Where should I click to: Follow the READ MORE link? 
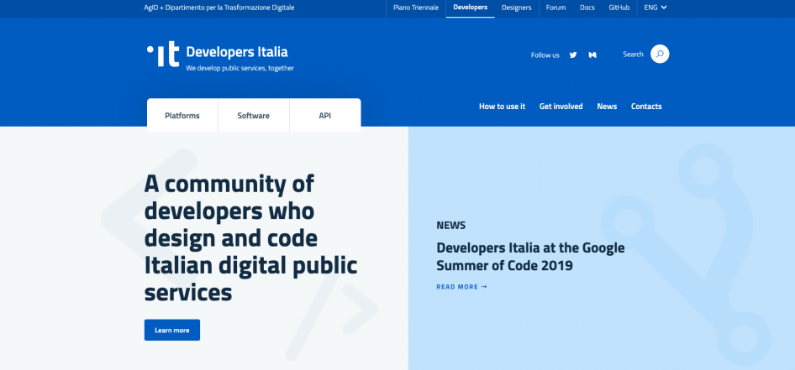[461, 287]
